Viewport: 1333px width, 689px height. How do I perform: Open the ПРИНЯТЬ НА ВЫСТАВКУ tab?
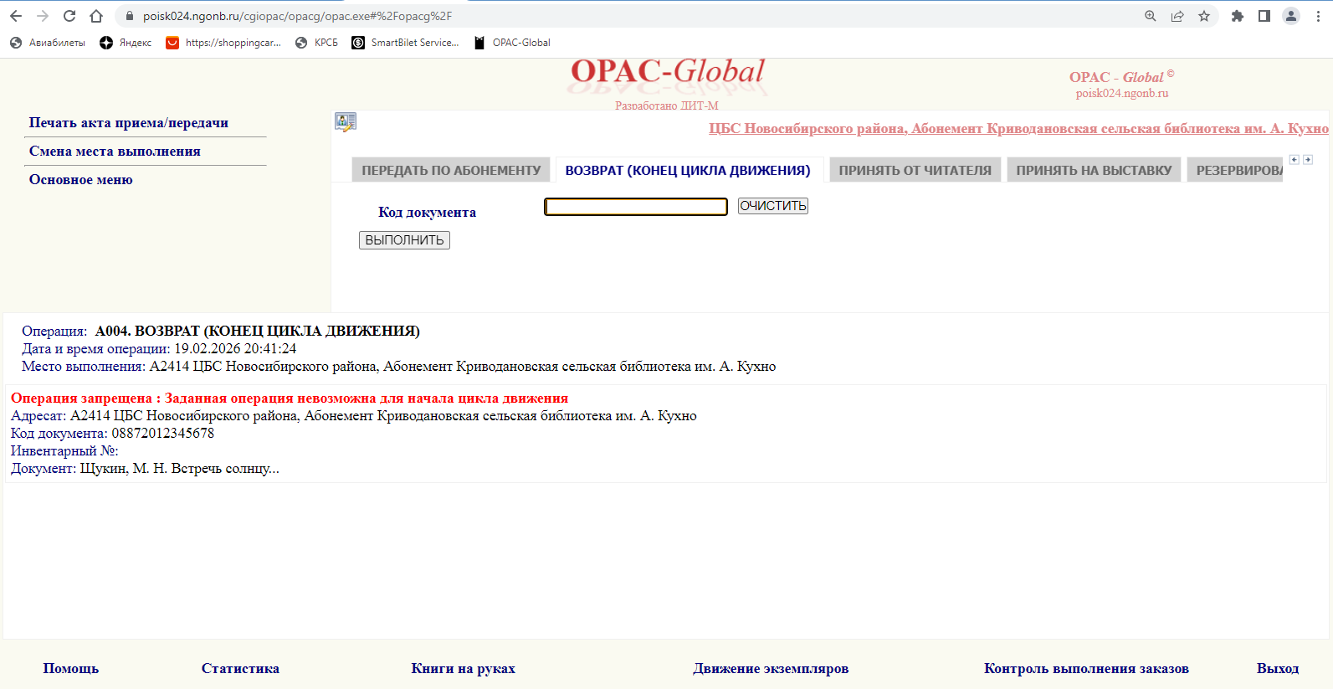1094,170
